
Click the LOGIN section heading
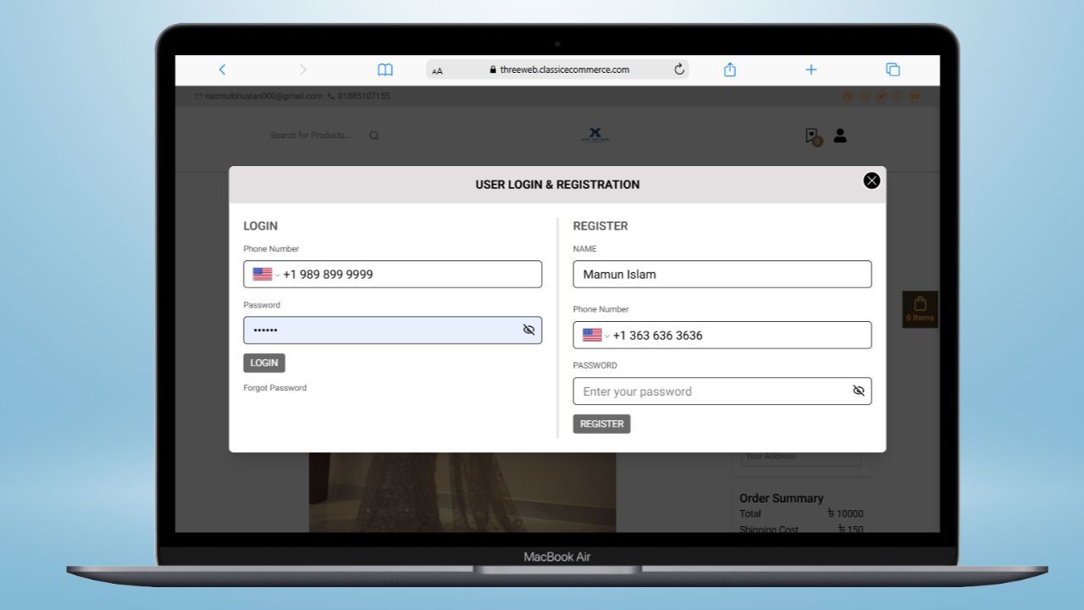[x=261, y=226]
